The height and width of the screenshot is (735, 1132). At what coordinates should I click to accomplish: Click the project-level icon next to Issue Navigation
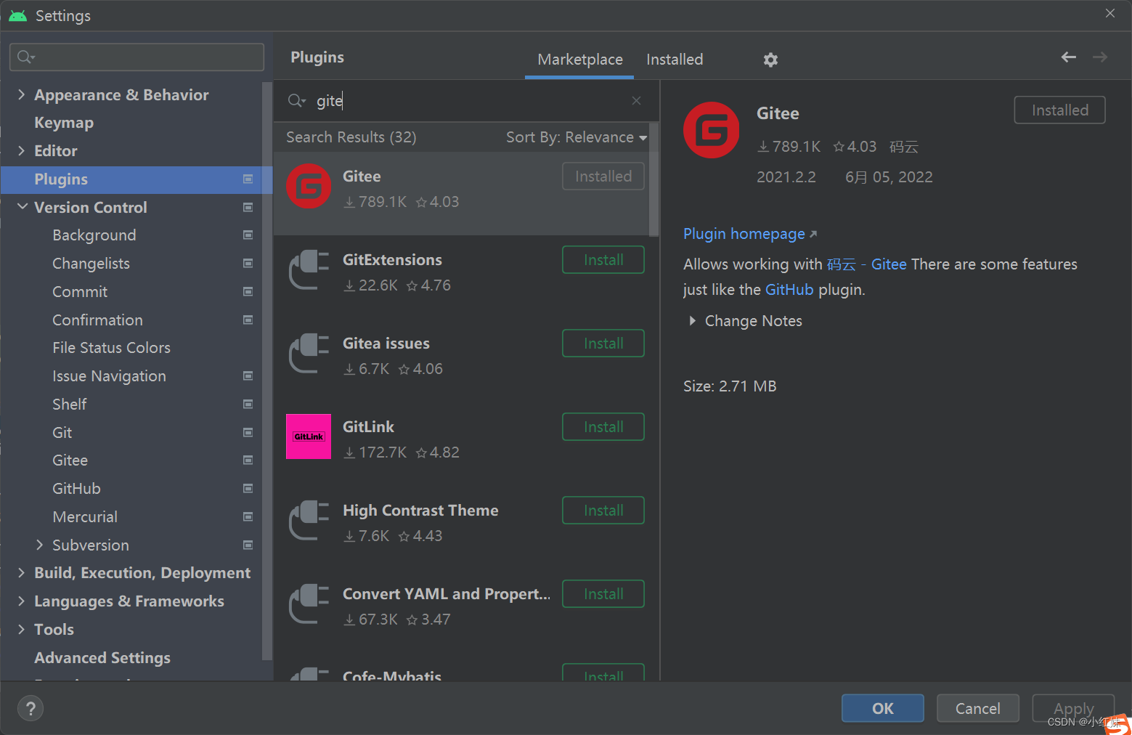pos(248,375)
